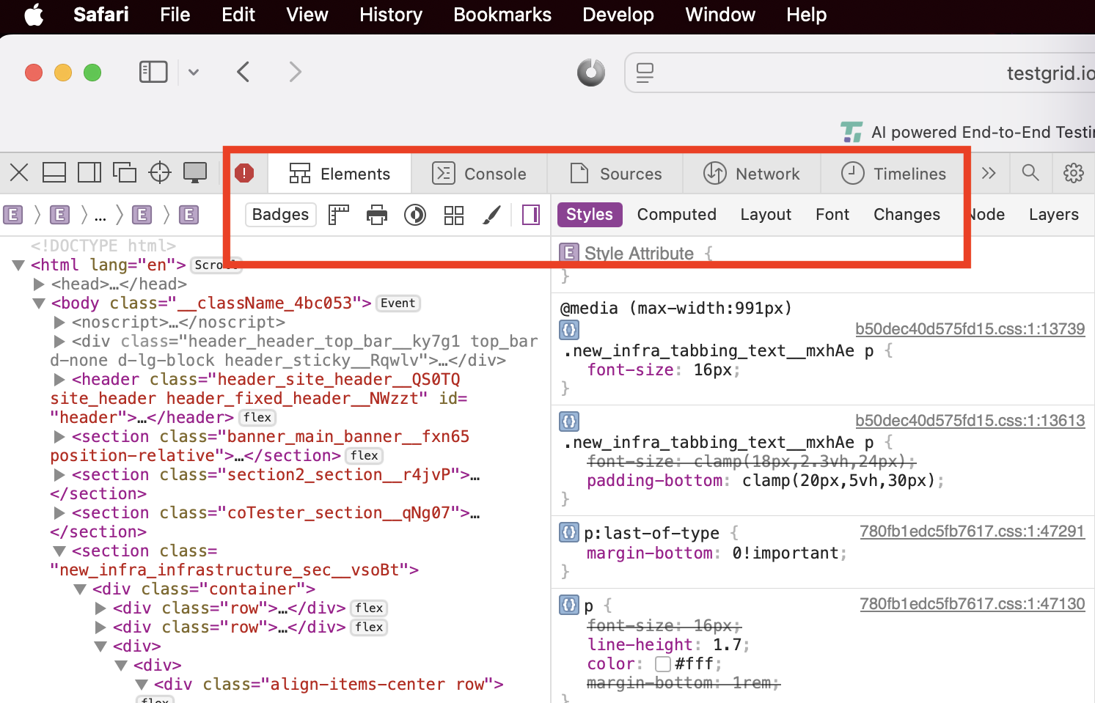Select the Font sidebar tab

pyautogui.click(x=832, y=215)
